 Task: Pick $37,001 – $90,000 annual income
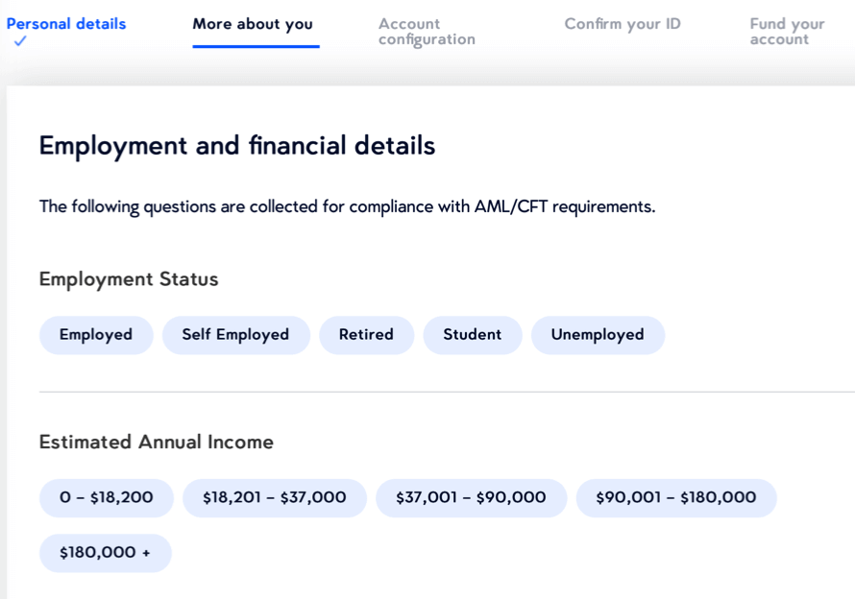click(x=471, y=497)
